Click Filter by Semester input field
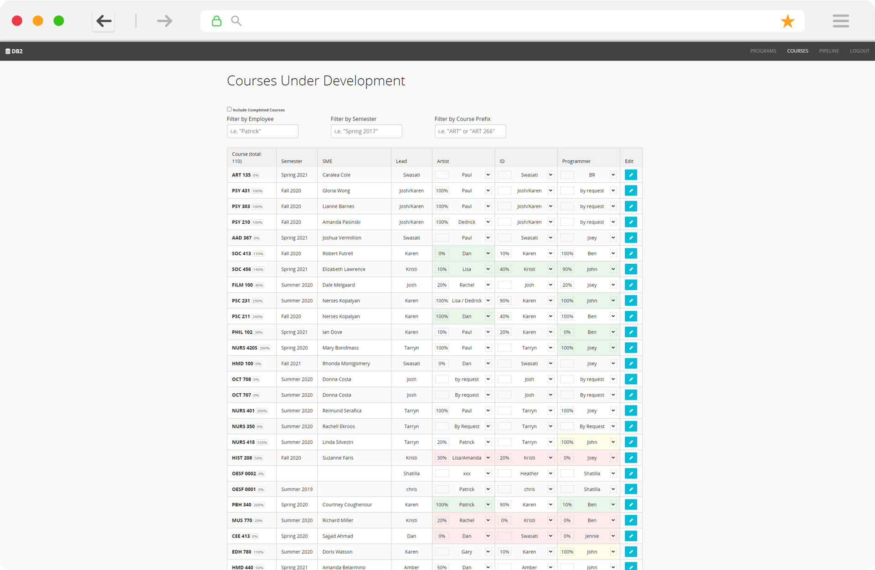Image resolution: width=875 pixels, height=570 pixels. pos(366,131)
